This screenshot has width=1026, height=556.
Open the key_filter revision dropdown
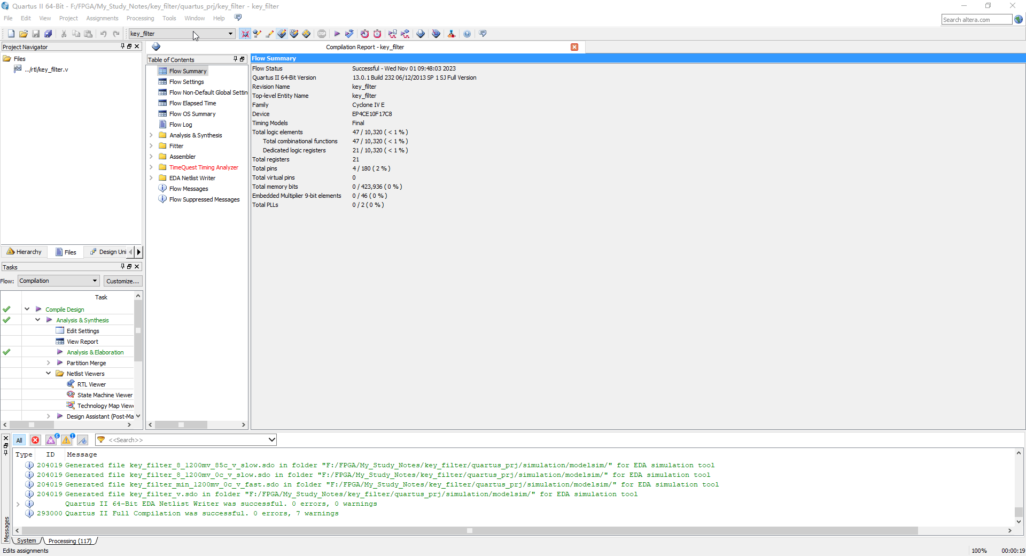point(231,34)
